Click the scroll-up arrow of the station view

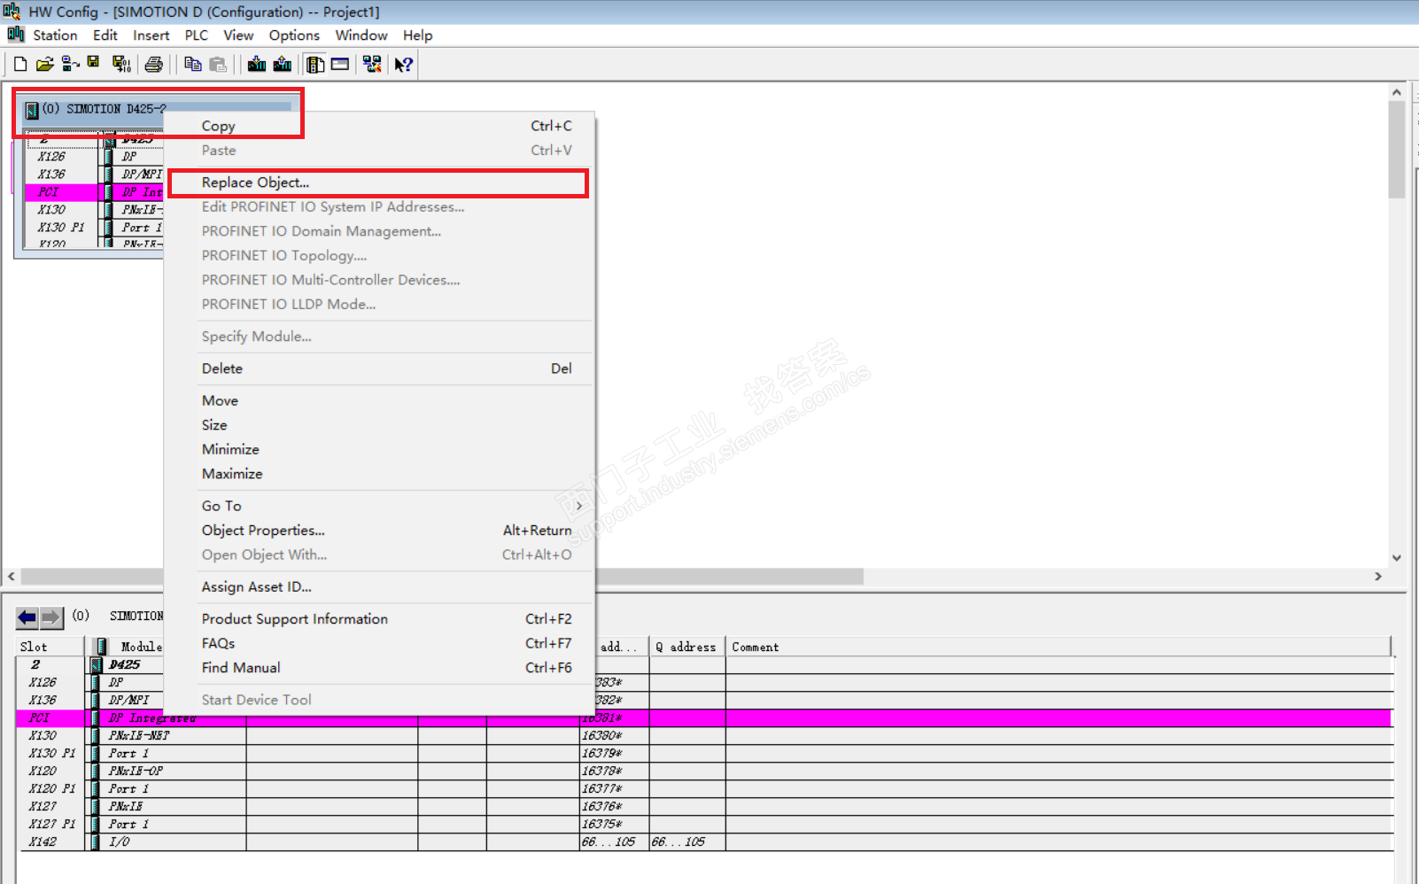[1397, 92]
